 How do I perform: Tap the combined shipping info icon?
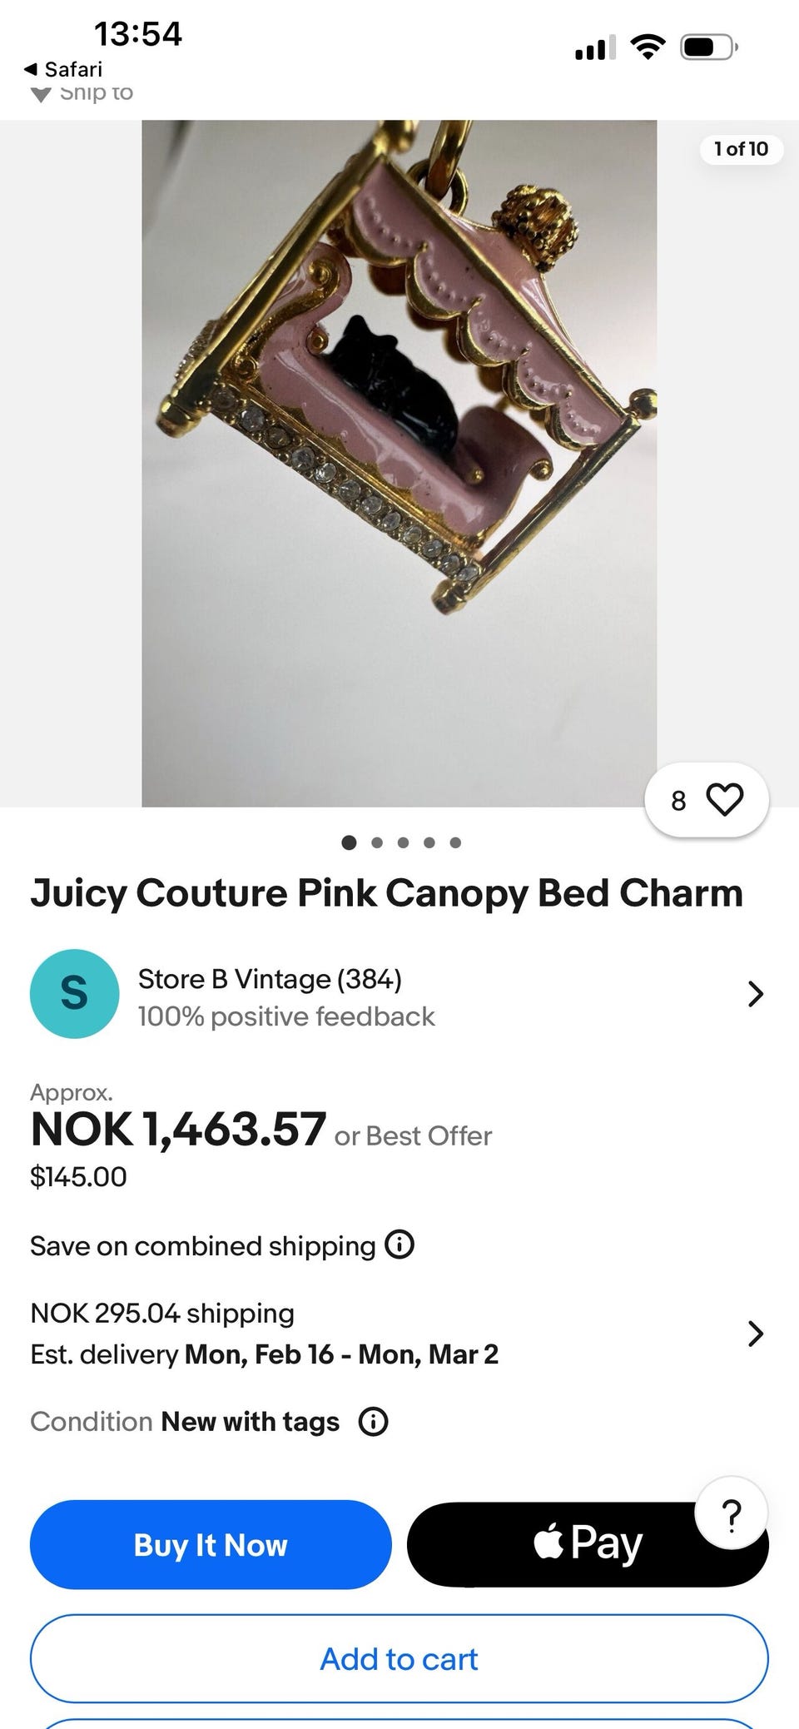(399, 1245)
